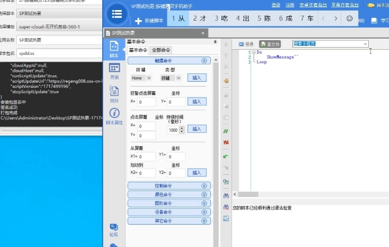This screenshot has height=247, width=389.
Task: Click the yellow connection status icon
Action: [370, 5]
